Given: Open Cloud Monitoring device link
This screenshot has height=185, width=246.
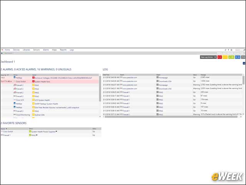Looking at the screenshot, I should coord(23,115).
